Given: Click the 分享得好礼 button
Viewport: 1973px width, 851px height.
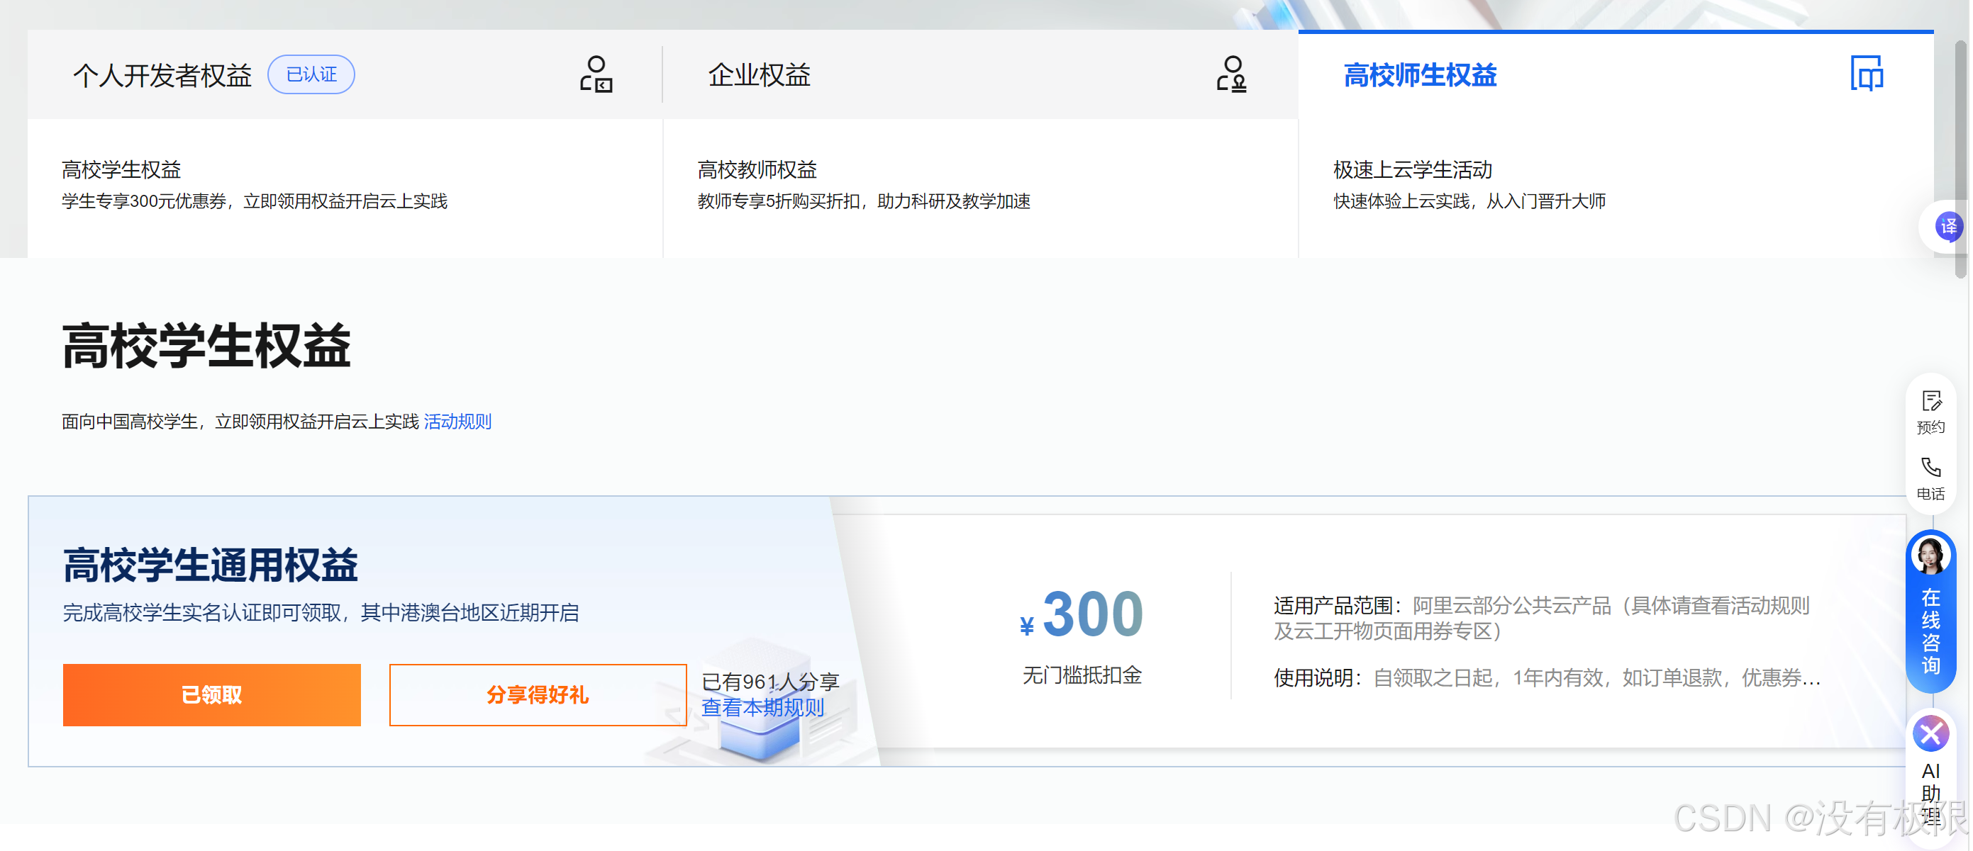Looking at the screenshot, I should tap(537, 694).
